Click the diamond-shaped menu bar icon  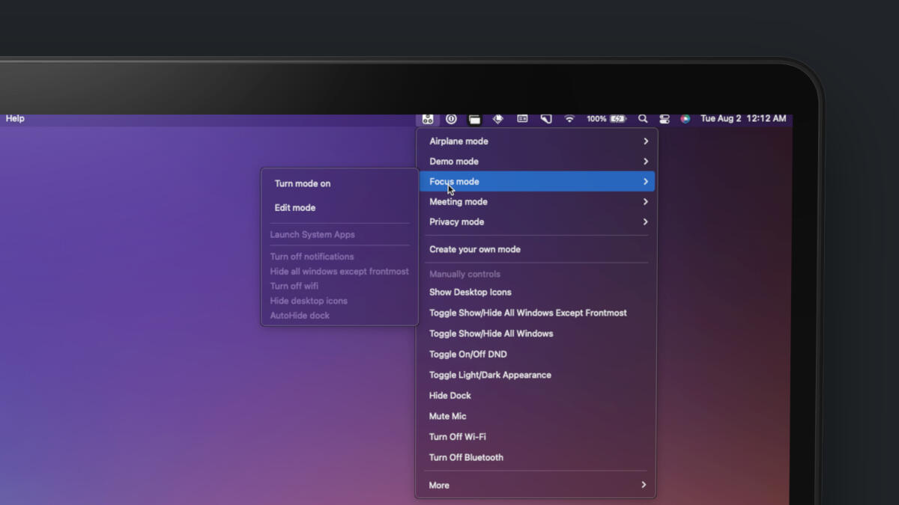497,119
